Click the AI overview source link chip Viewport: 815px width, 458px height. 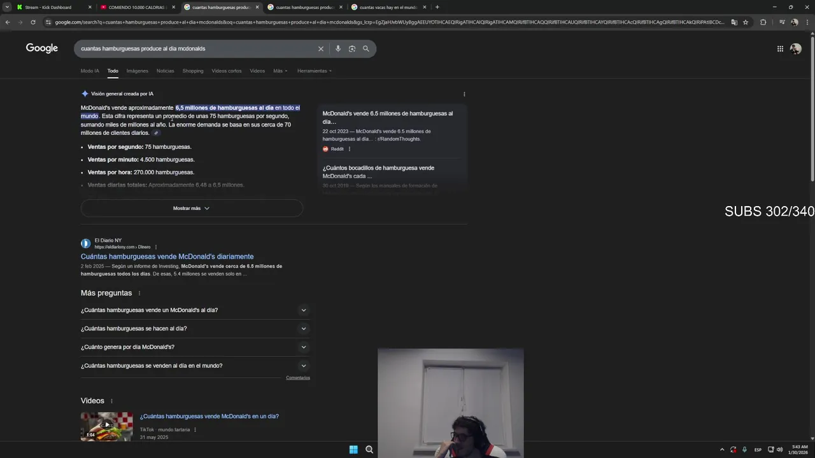[x=156, y=133]
